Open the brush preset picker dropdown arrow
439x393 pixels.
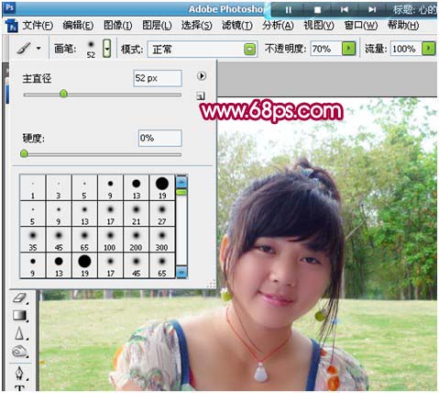coord(106,49)
